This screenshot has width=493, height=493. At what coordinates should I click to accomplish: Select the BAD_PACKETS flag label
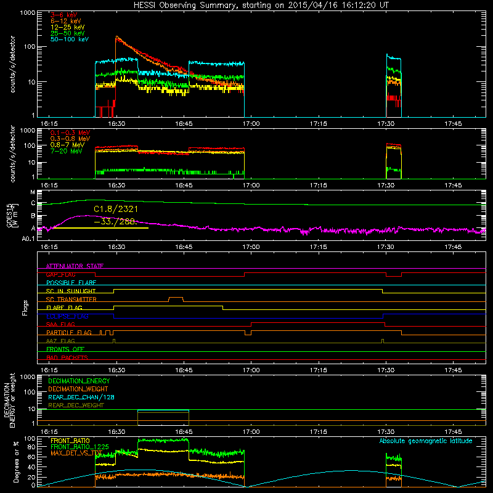67,357
